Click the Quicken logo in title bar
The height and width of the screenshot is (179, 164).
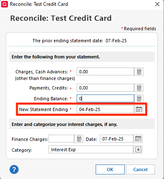5,4
